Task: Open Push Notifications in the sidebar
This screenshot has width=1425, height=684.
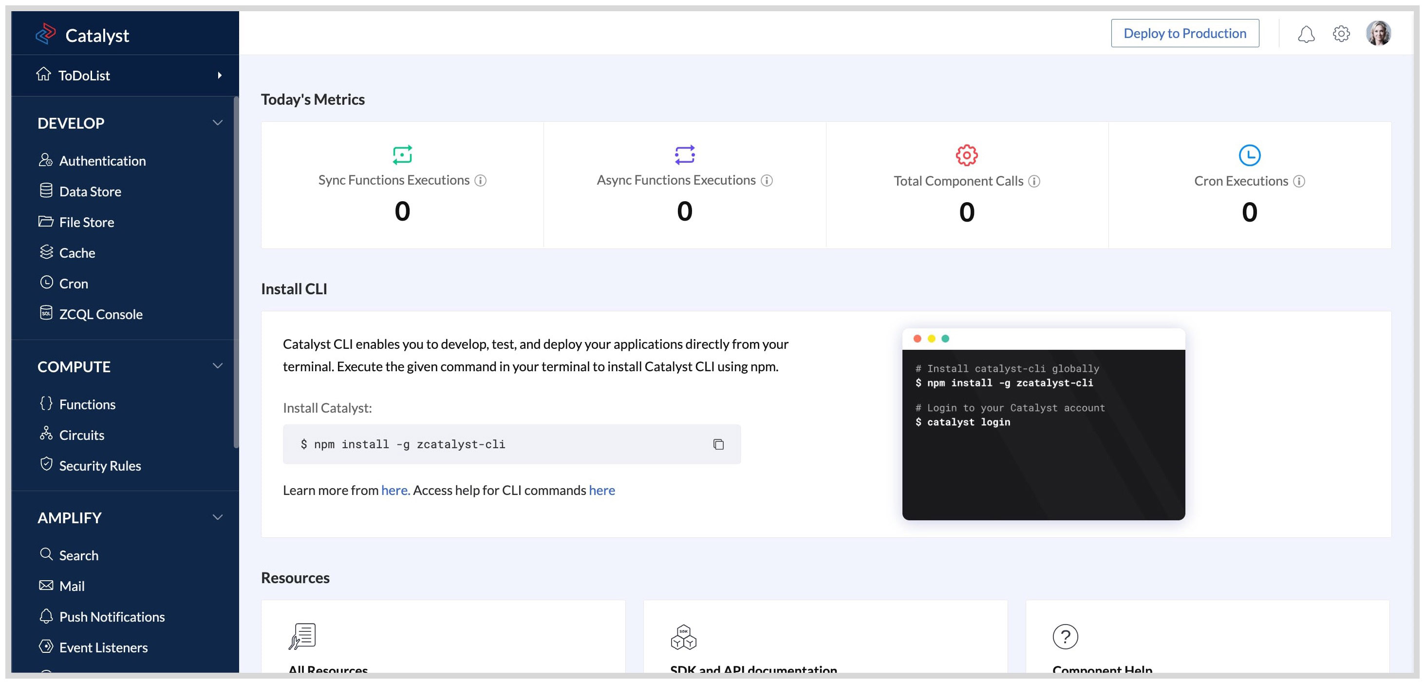Action: point(112,616)
